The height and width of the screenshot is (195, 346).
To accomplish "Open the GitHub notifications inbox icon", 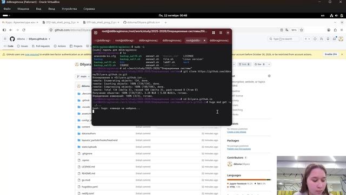I will [334, 39].
